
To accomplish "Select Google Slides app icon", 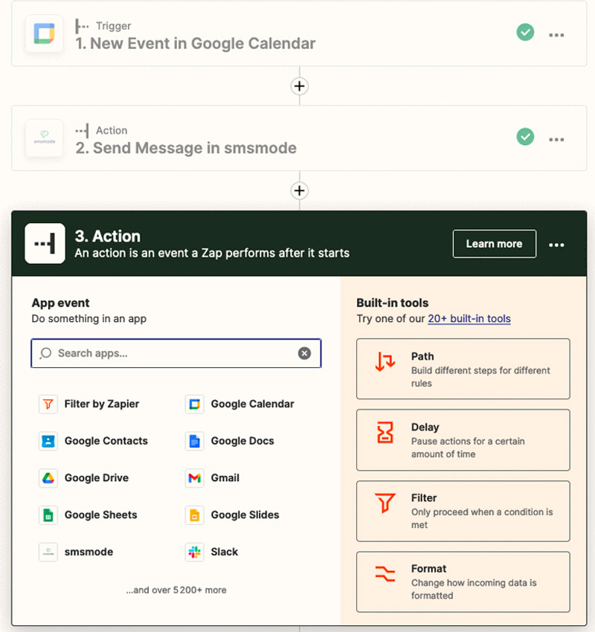I will click(x=194, y=515).
